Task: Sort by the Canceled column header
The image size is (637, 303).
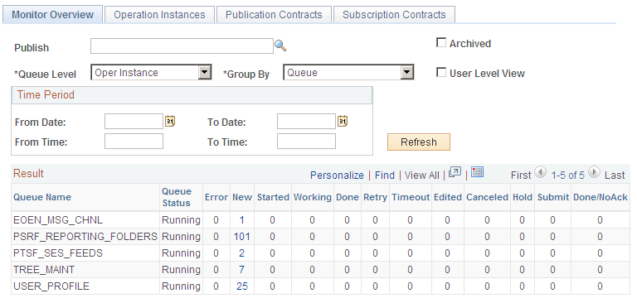Action: 487,197
